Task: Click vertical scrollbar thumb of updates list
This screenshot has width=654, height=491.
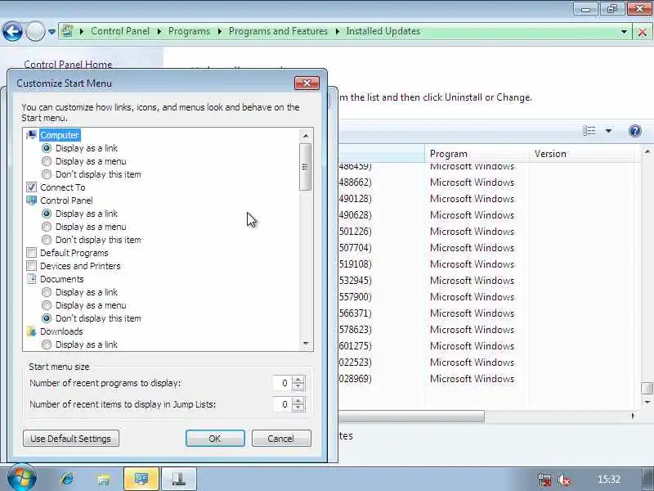Action: (x=647, y=388)
